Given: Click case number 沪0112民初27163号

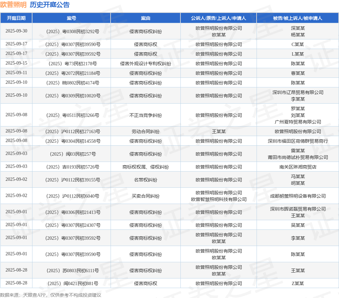Looking at the screenshot, I should [x=73, y=131].
